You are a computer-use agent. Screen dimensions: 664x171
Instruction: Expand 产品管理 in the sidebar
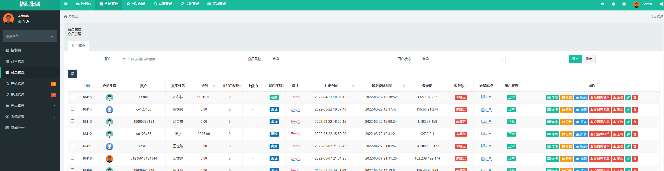[x=30, y=106]
